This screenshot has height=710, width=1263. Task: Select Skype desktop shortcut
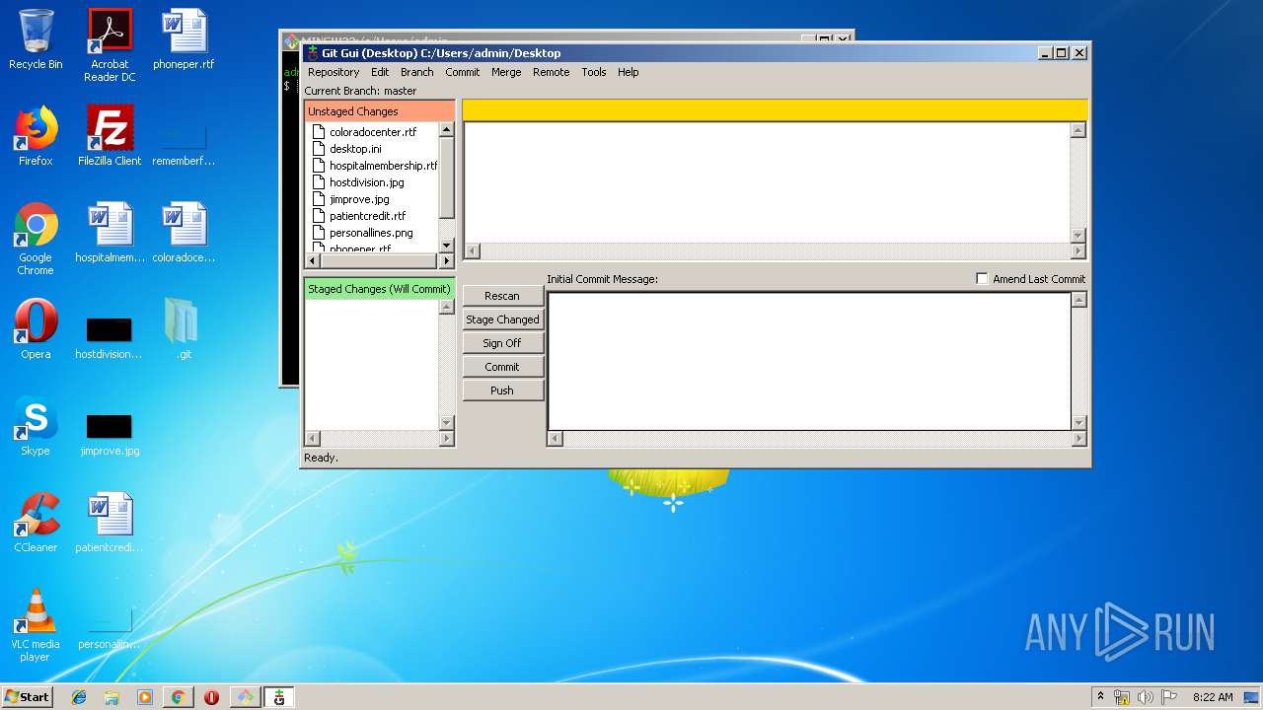pos(36,426)
